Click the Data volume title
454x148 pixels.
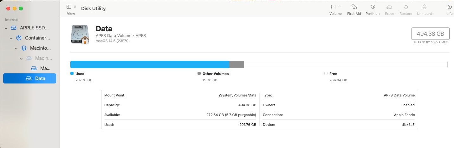(104, 29)
